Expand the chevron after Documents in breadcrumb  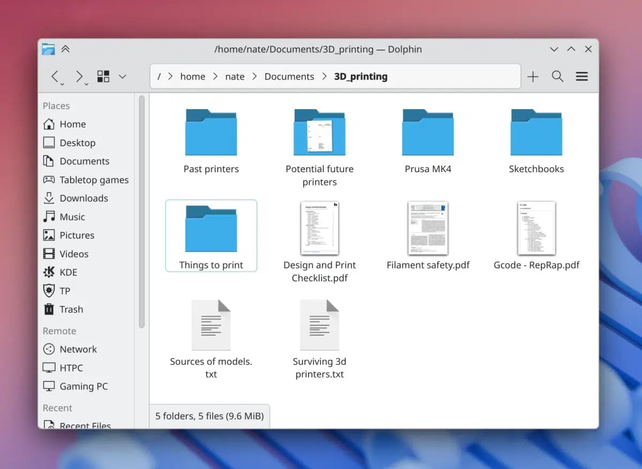324,76
